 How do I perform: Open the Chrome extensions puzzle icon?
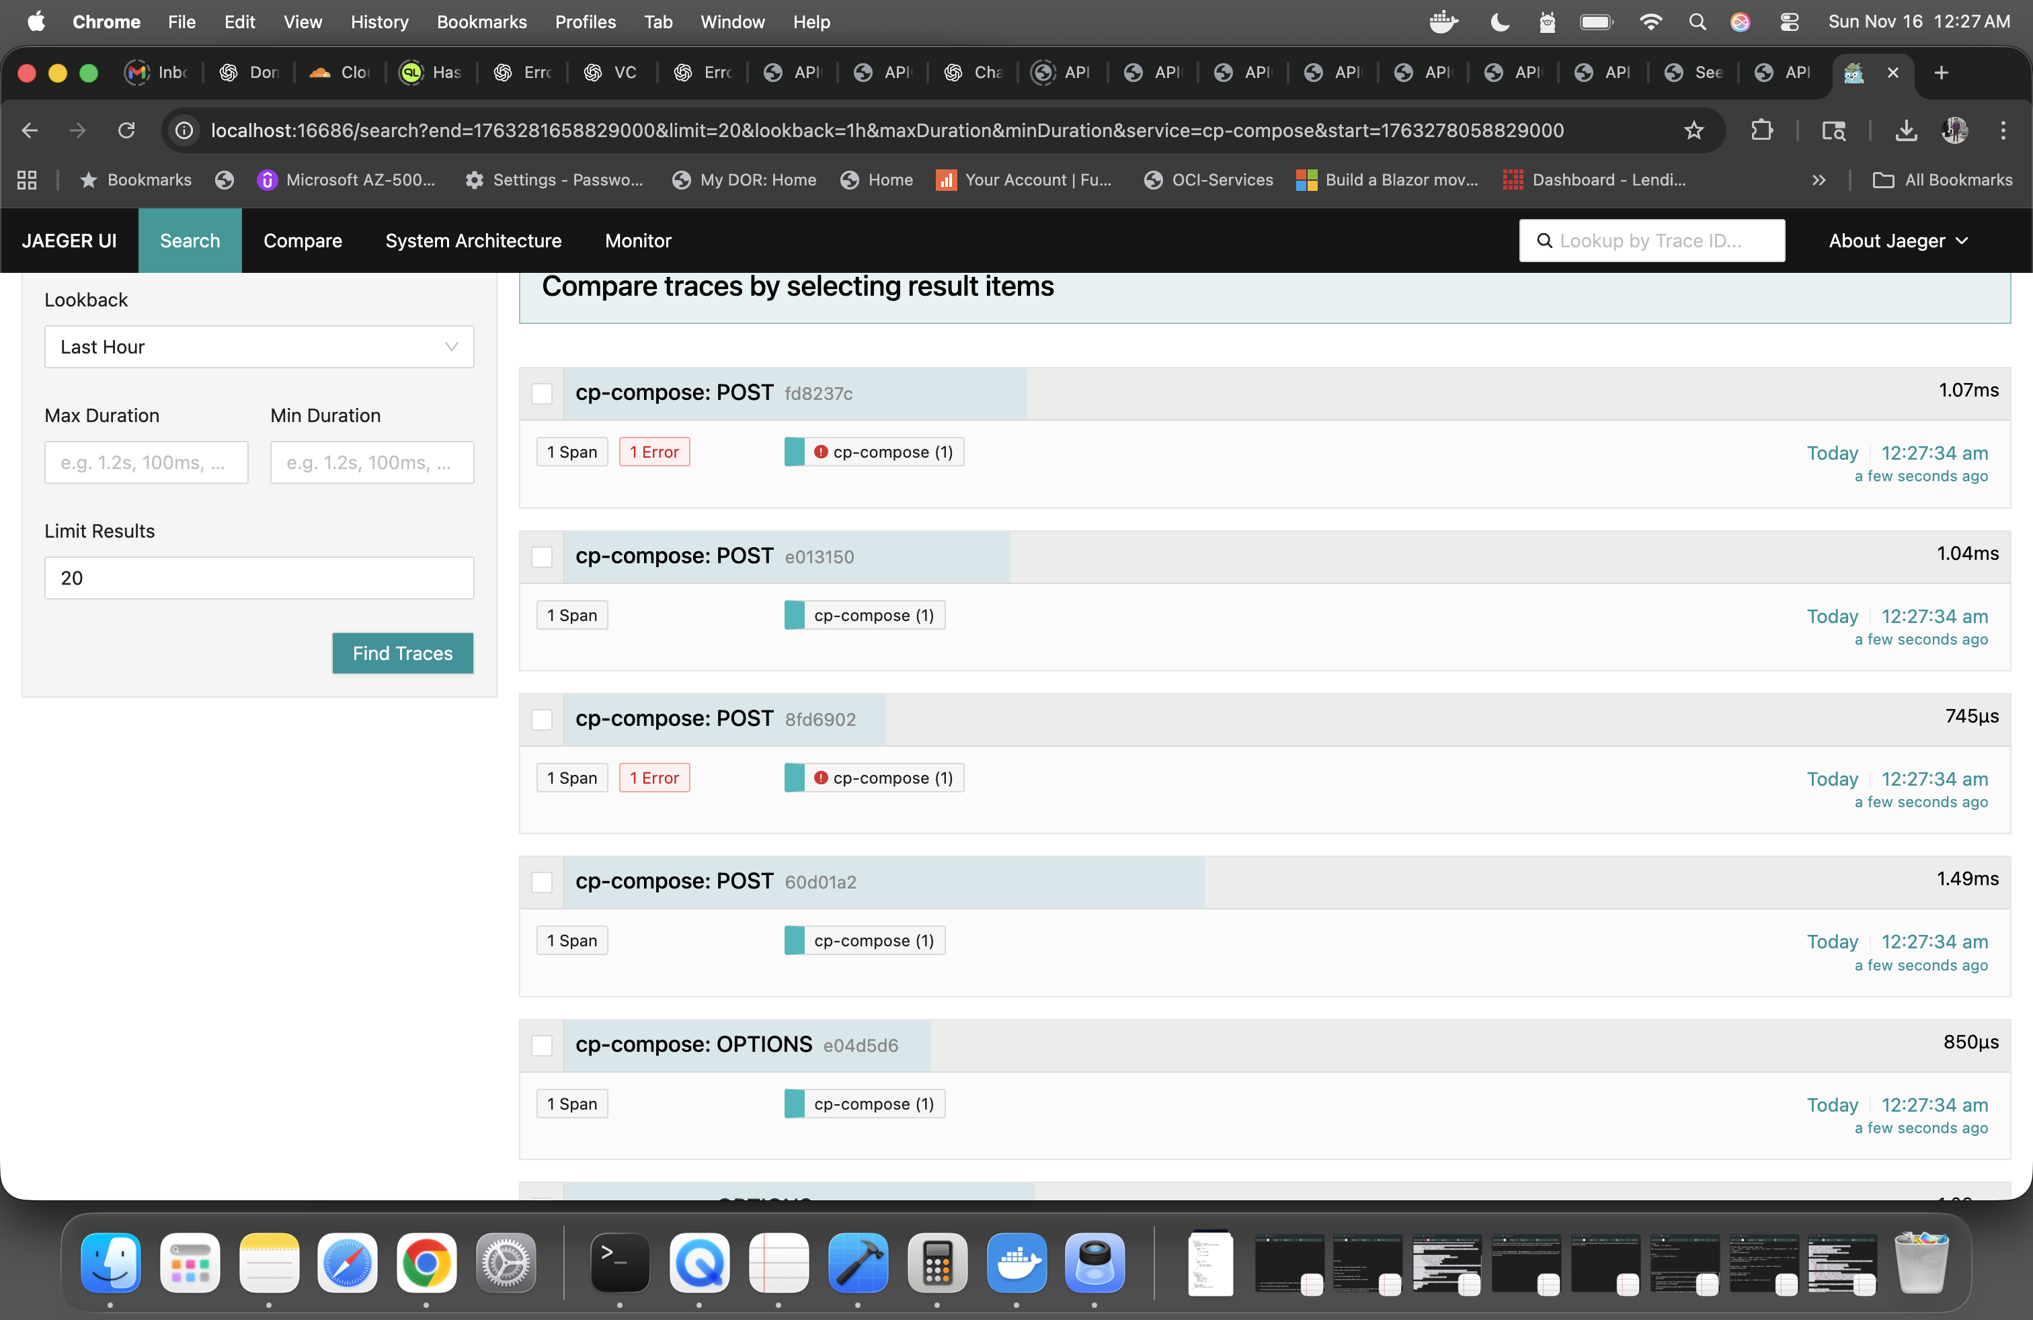tap(1761, 130)
